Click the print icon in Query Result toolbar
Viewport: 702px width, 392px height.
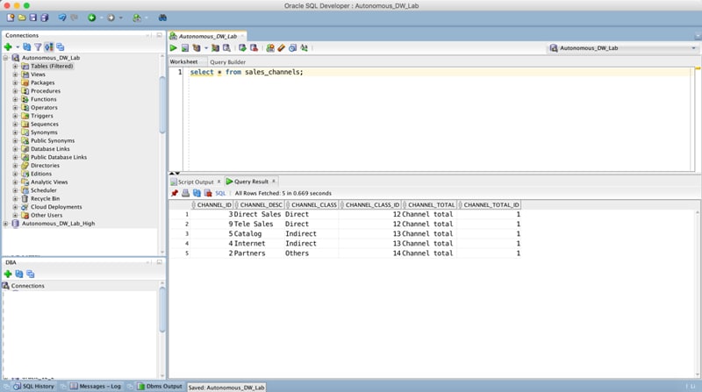click(x=185, y=193)
